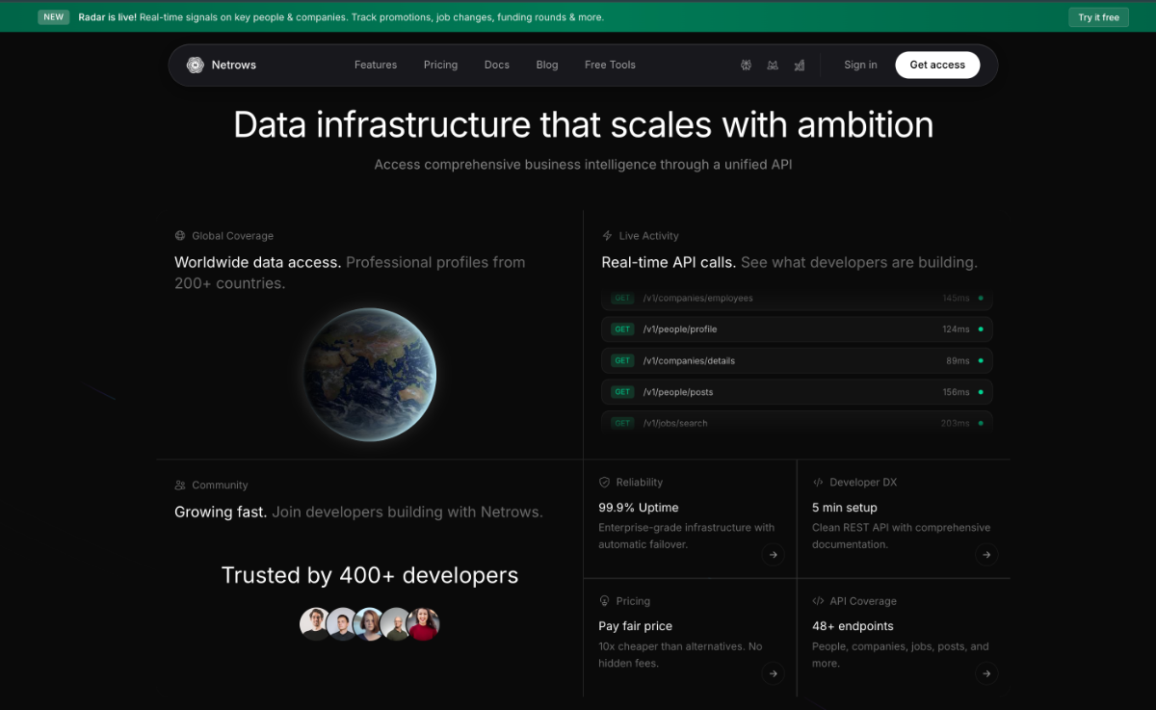Open the Docs navigation link

497,65
